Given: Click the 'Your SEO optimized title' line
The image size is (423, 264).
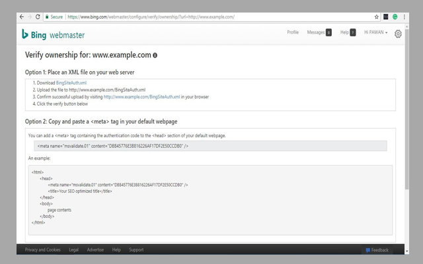Looking at the screenshot, I should click(80, 191).
